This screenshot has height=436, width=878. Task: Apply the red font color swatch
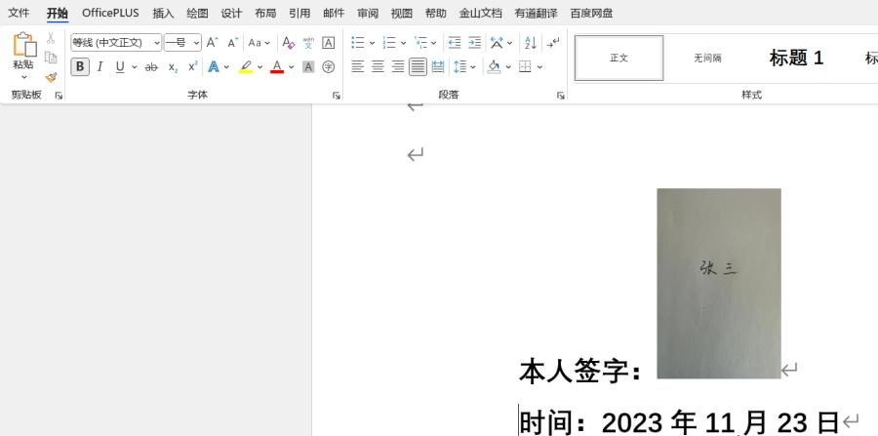pos(277,67)
